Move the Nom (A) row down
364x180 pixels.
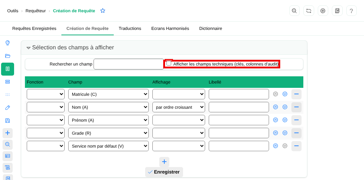coord(285,107)
